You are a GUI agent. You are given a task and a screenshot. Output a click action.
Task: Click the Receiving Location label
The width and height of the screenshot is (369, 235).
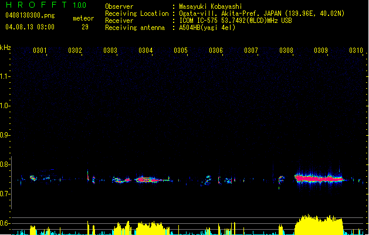click(x=137, y=14)
